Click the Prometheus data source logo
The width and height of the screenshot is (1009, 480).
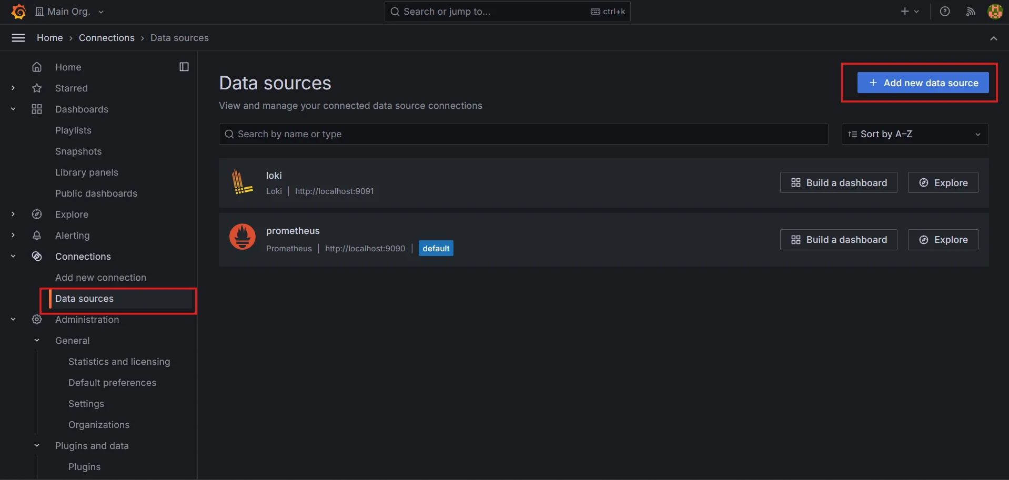(242, 237)
